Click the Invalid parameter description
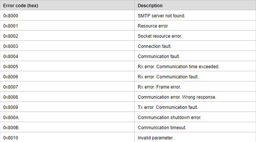This screenshot has width=256, height=142. [156, 138]
